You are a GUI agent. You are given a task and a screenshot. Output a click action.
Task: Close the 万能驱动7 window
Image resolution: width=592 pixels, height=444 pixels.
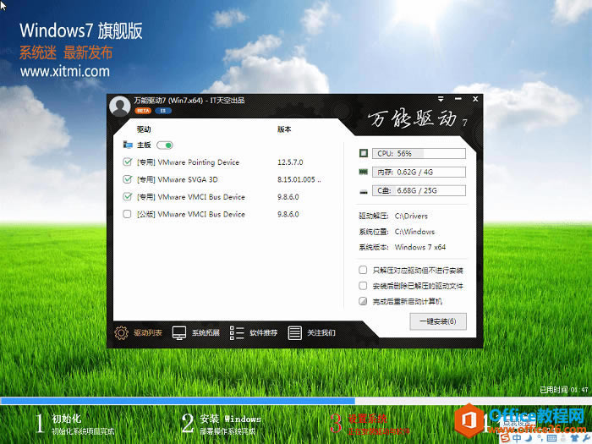(x=475, y=99)
